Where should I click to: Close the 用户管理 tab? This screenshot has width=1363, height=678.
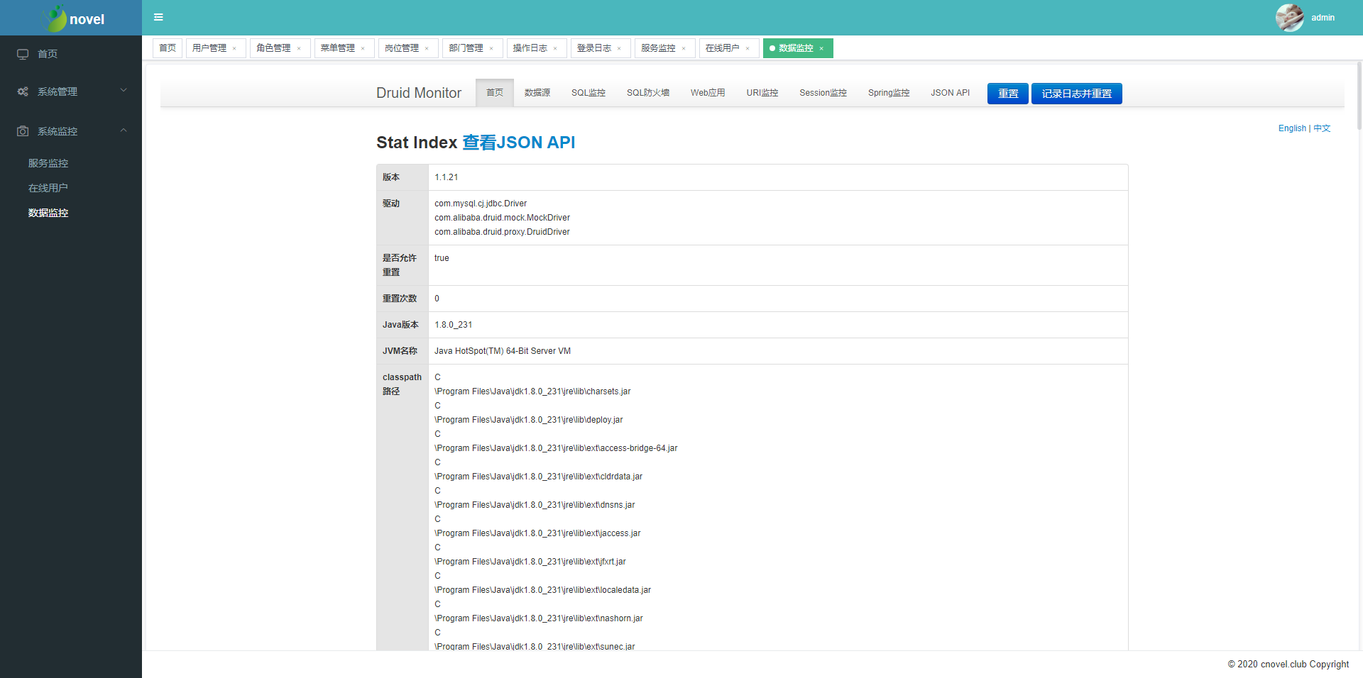tap(234, 48)
